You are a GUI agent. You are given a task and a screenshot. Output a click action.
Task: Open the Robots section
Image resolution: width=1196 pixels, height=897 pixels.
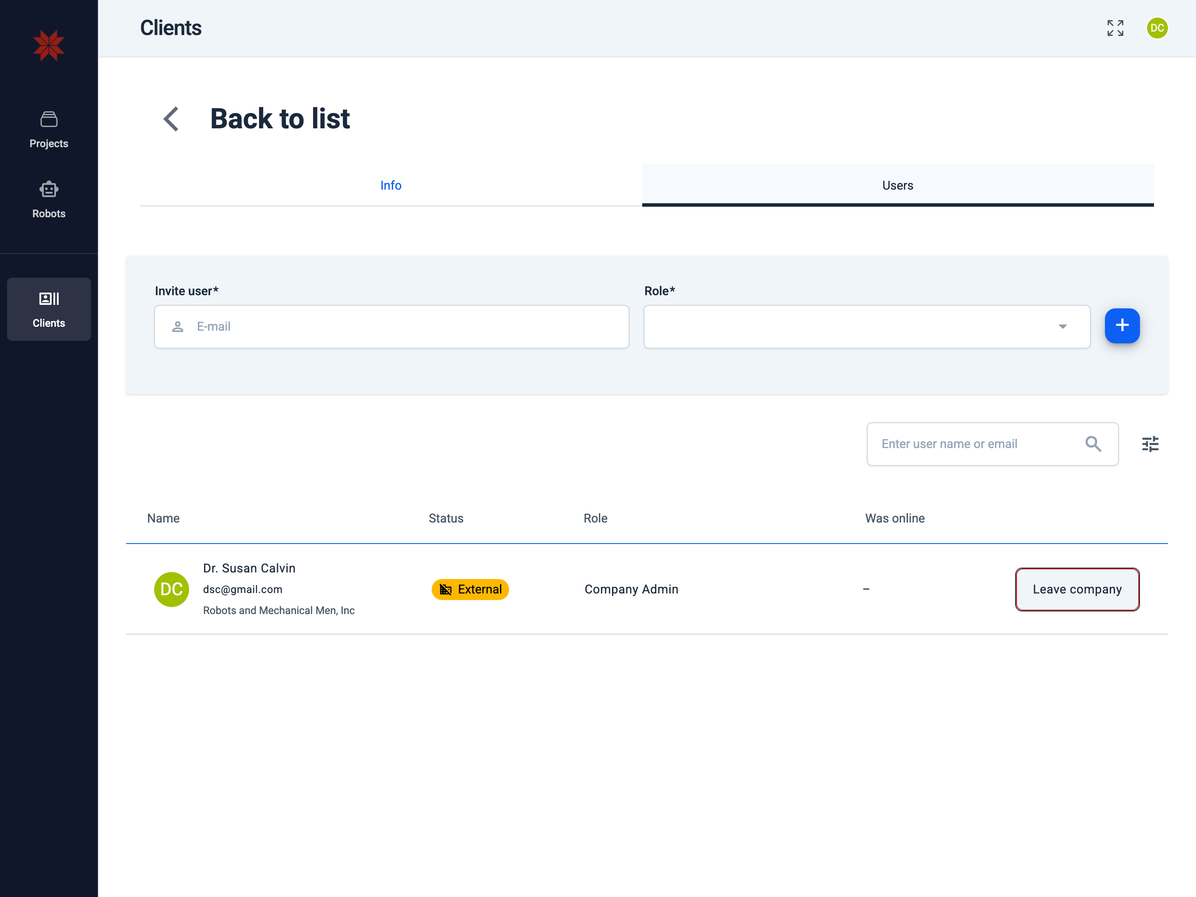(49, 200)
